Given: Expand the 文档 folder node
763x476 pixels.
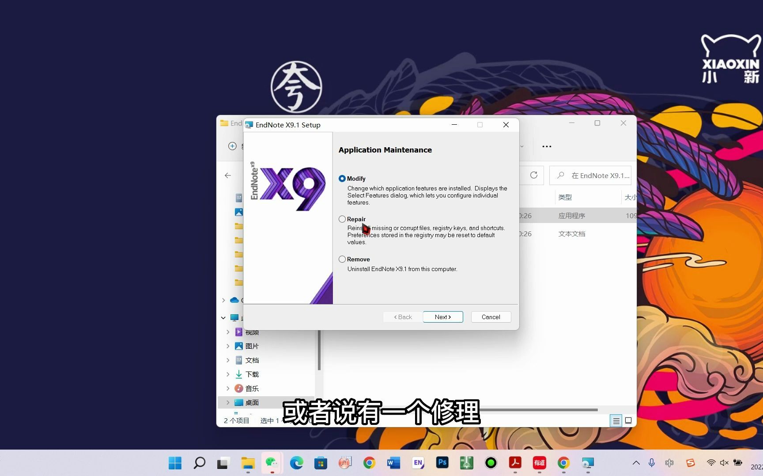Looking at the screenshot, I should pos(228,360).
